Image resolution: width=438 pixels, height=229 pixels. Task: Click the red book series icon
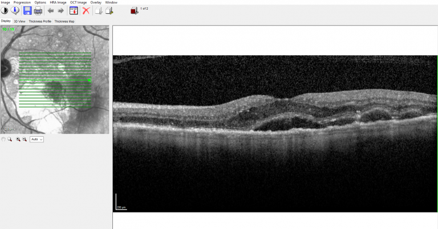click(134, 10)
